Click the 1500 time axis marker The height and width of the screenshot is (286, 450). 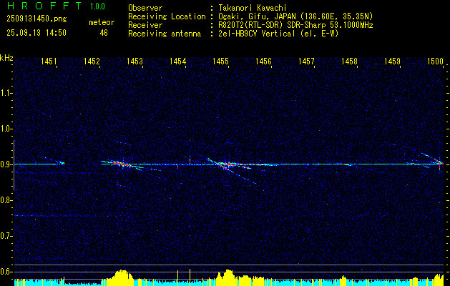point(436,61)
